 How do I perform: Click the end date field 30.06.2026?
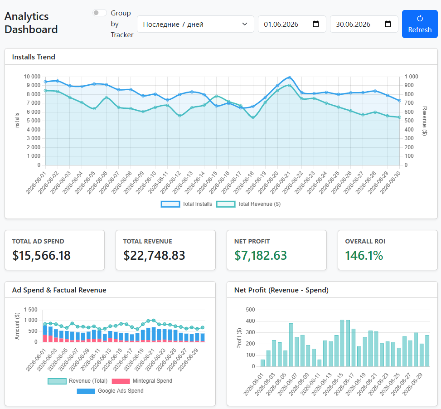point(364,24)
